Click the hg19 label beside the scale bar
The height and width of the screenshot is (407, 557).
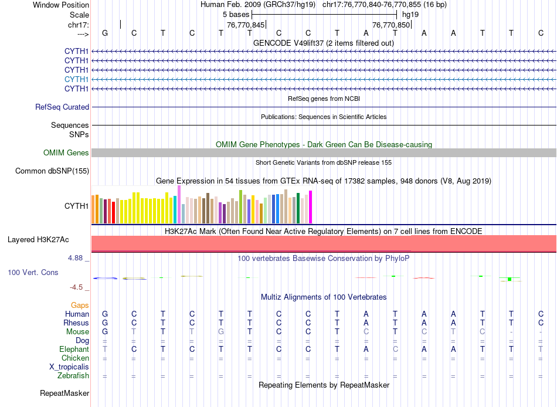click(x=410, y=15)
